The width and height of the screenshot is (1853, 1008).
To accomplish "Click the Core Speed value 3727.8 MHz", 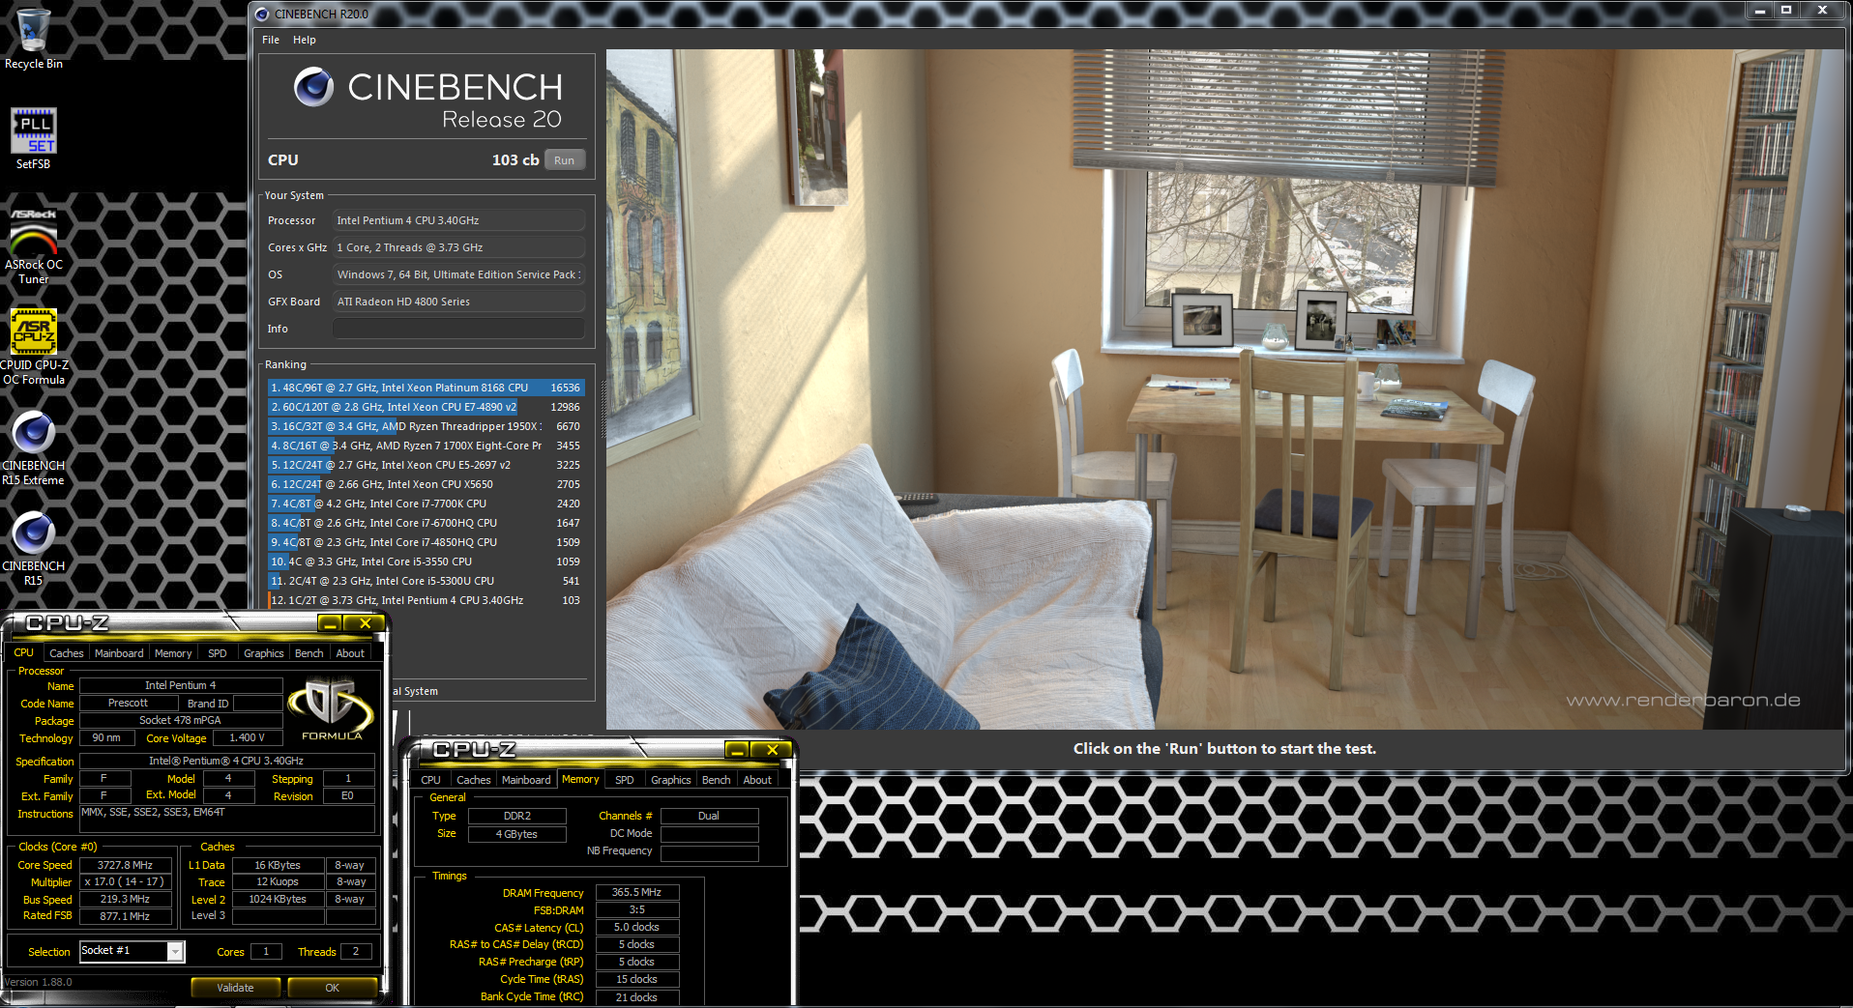I will (x=125, y=866).
